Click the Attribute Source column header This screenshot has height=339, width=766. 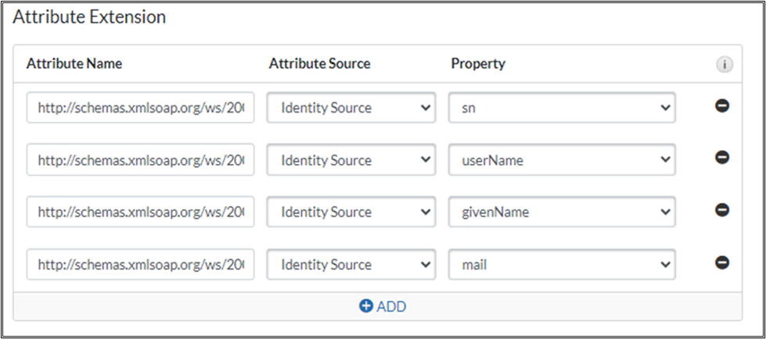click(x=319, y=64)
